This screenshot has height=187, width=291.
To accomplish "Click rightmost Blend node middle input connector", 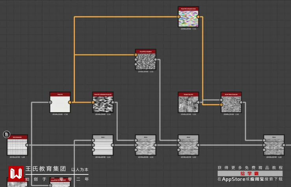I will (264, 145).
